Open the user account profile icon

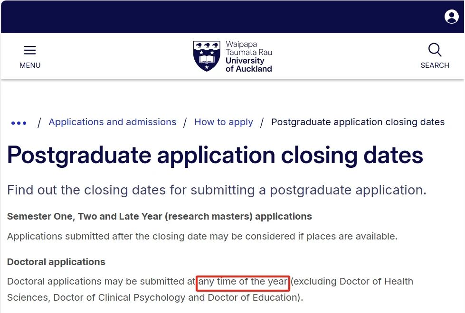[451, 17]
